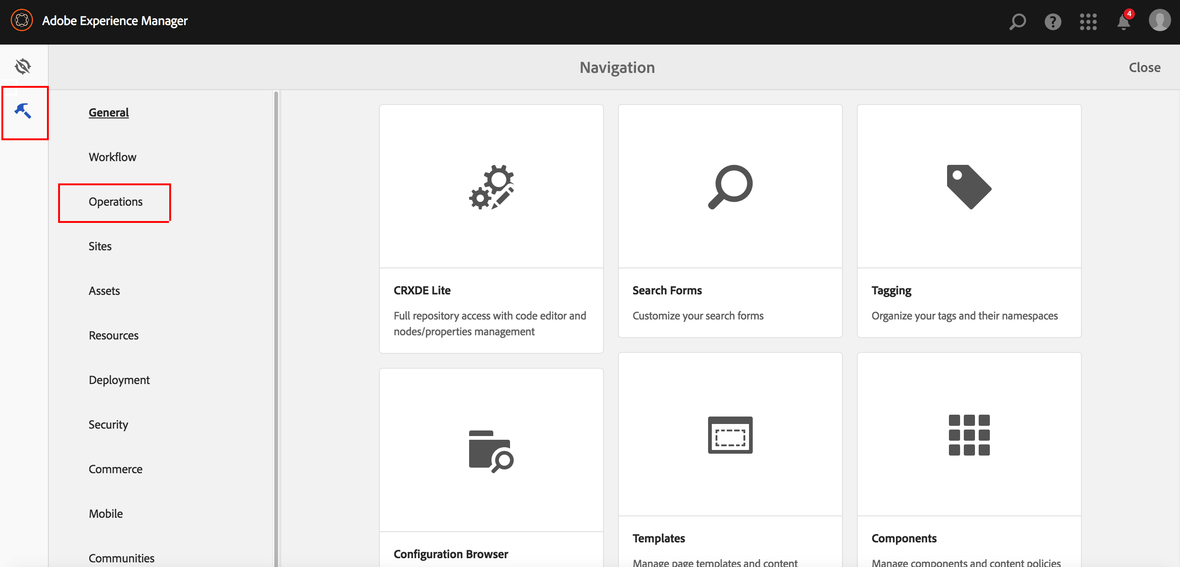Open the help question mark icon

(1053, 21)
